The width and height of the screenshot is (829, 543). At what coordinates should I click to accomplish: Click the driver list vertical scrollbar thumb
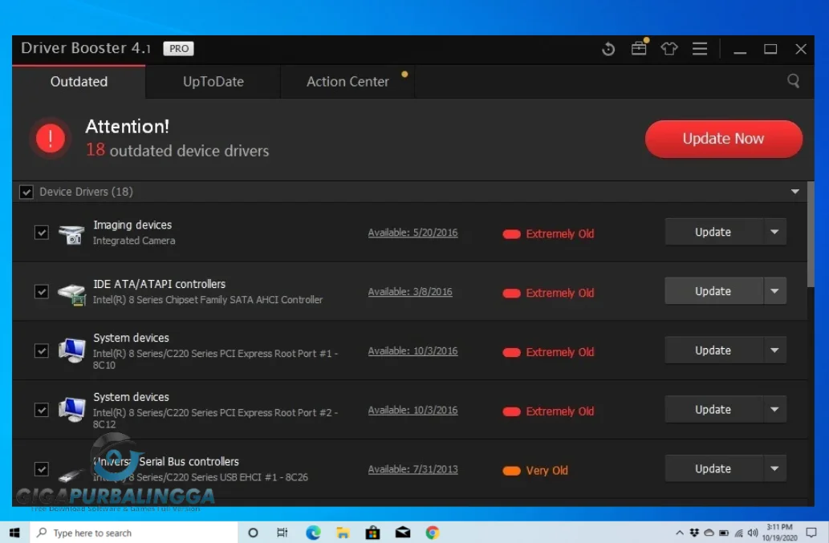(x=811, y=235)
